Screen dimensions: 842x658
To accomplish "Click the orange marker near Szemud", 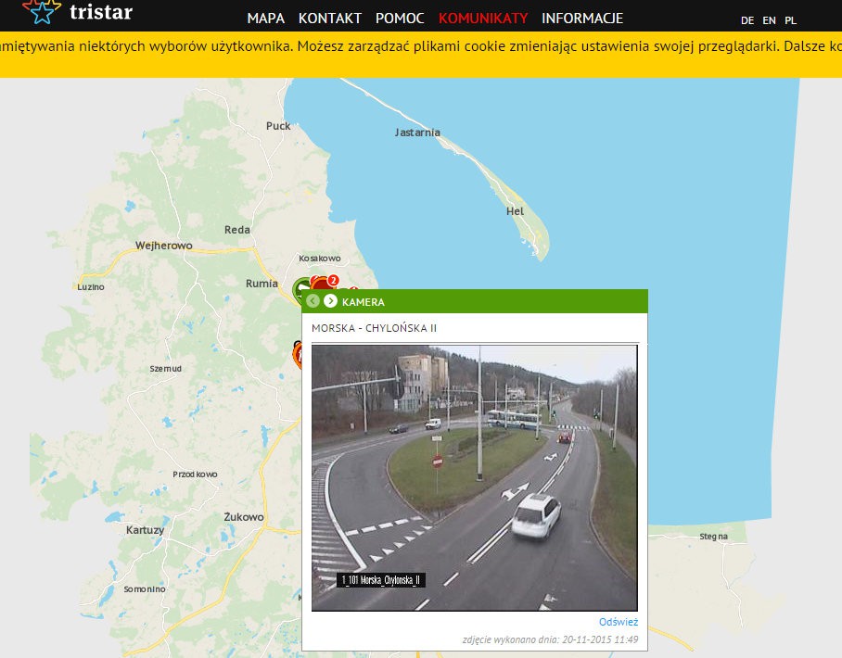I will pyautogui.click(x=298, y=353).
